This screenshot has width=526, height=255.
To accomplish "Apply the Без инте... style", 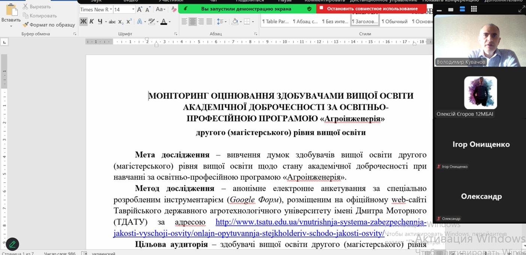I will pyautogui.click(x=335, y=22).
